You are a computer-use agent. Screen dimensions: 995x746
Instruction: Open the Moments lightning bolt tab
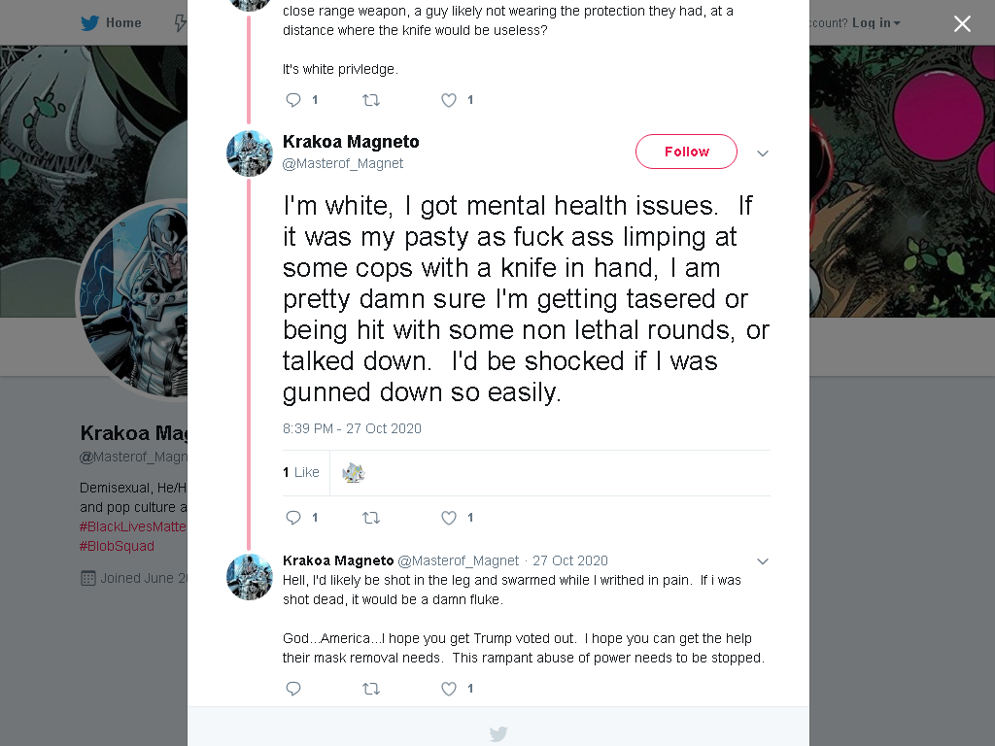click(180, 23)
